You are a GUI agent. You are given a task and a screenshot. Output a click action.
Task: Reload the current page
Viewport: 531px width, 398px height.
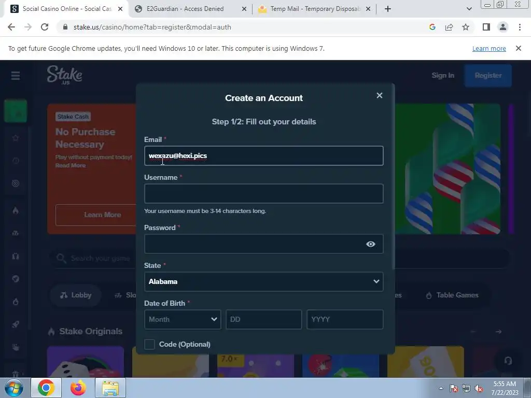tap(45, 27)
